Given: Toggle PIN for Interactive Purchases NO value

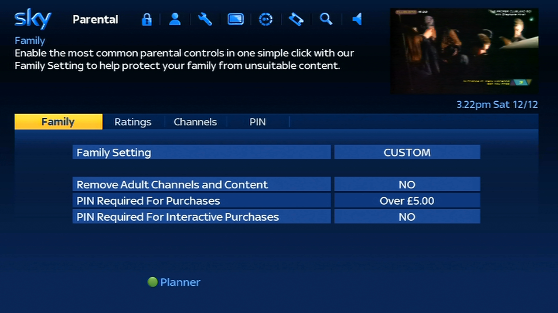Looking at the screenshot, I should [x=407, y=217].
